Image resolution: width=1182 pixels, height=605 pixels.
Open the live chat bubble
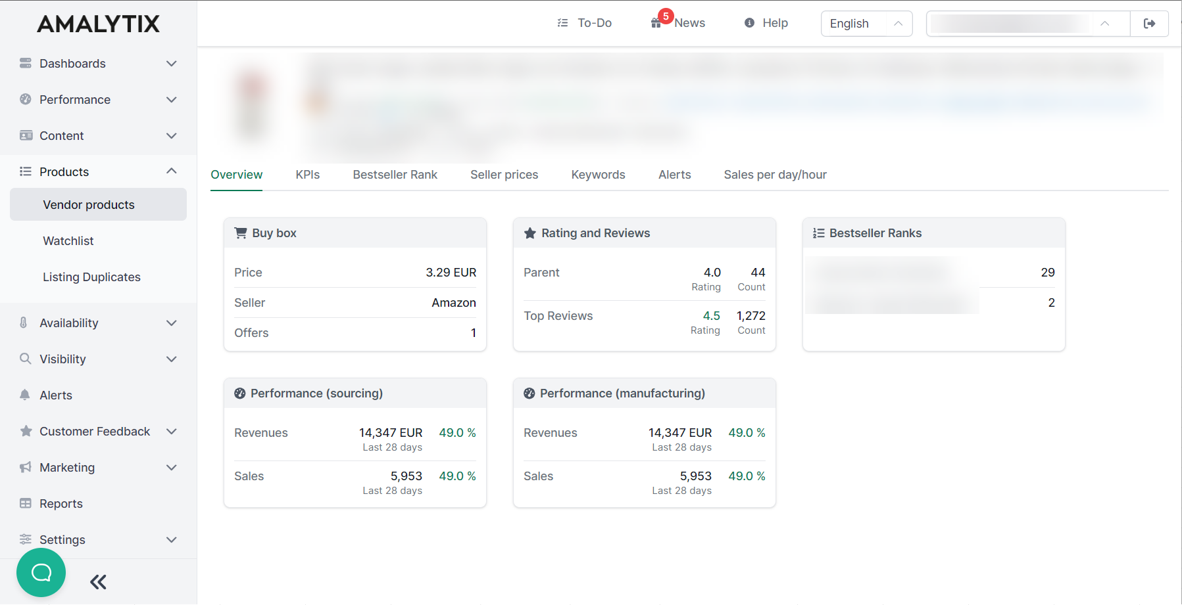click(41, 573)
